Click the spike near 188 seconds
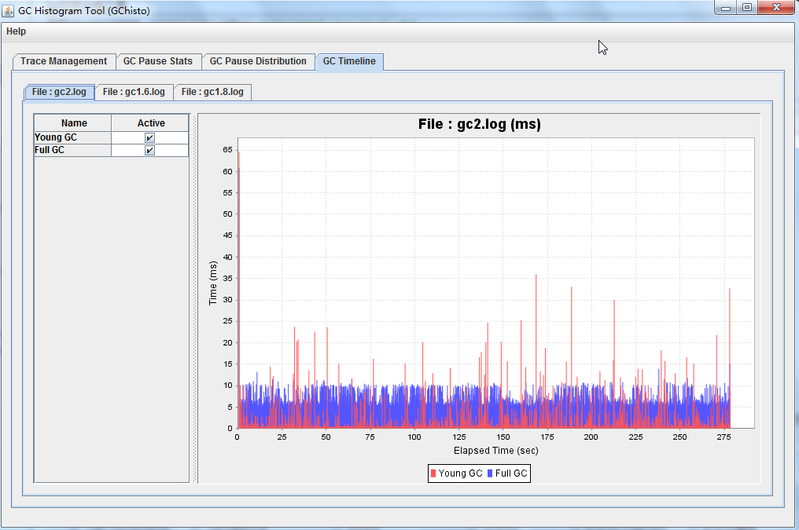 pos(571,357)
